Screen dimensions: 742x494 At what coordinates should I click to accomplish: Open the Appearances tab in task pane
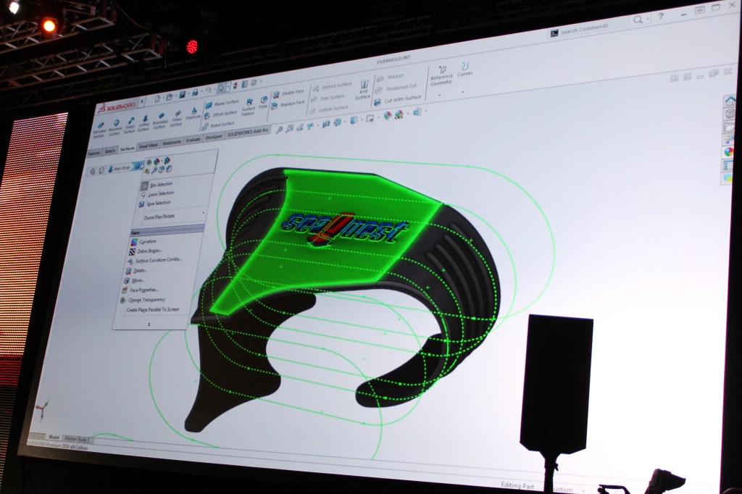coord(728,151)
